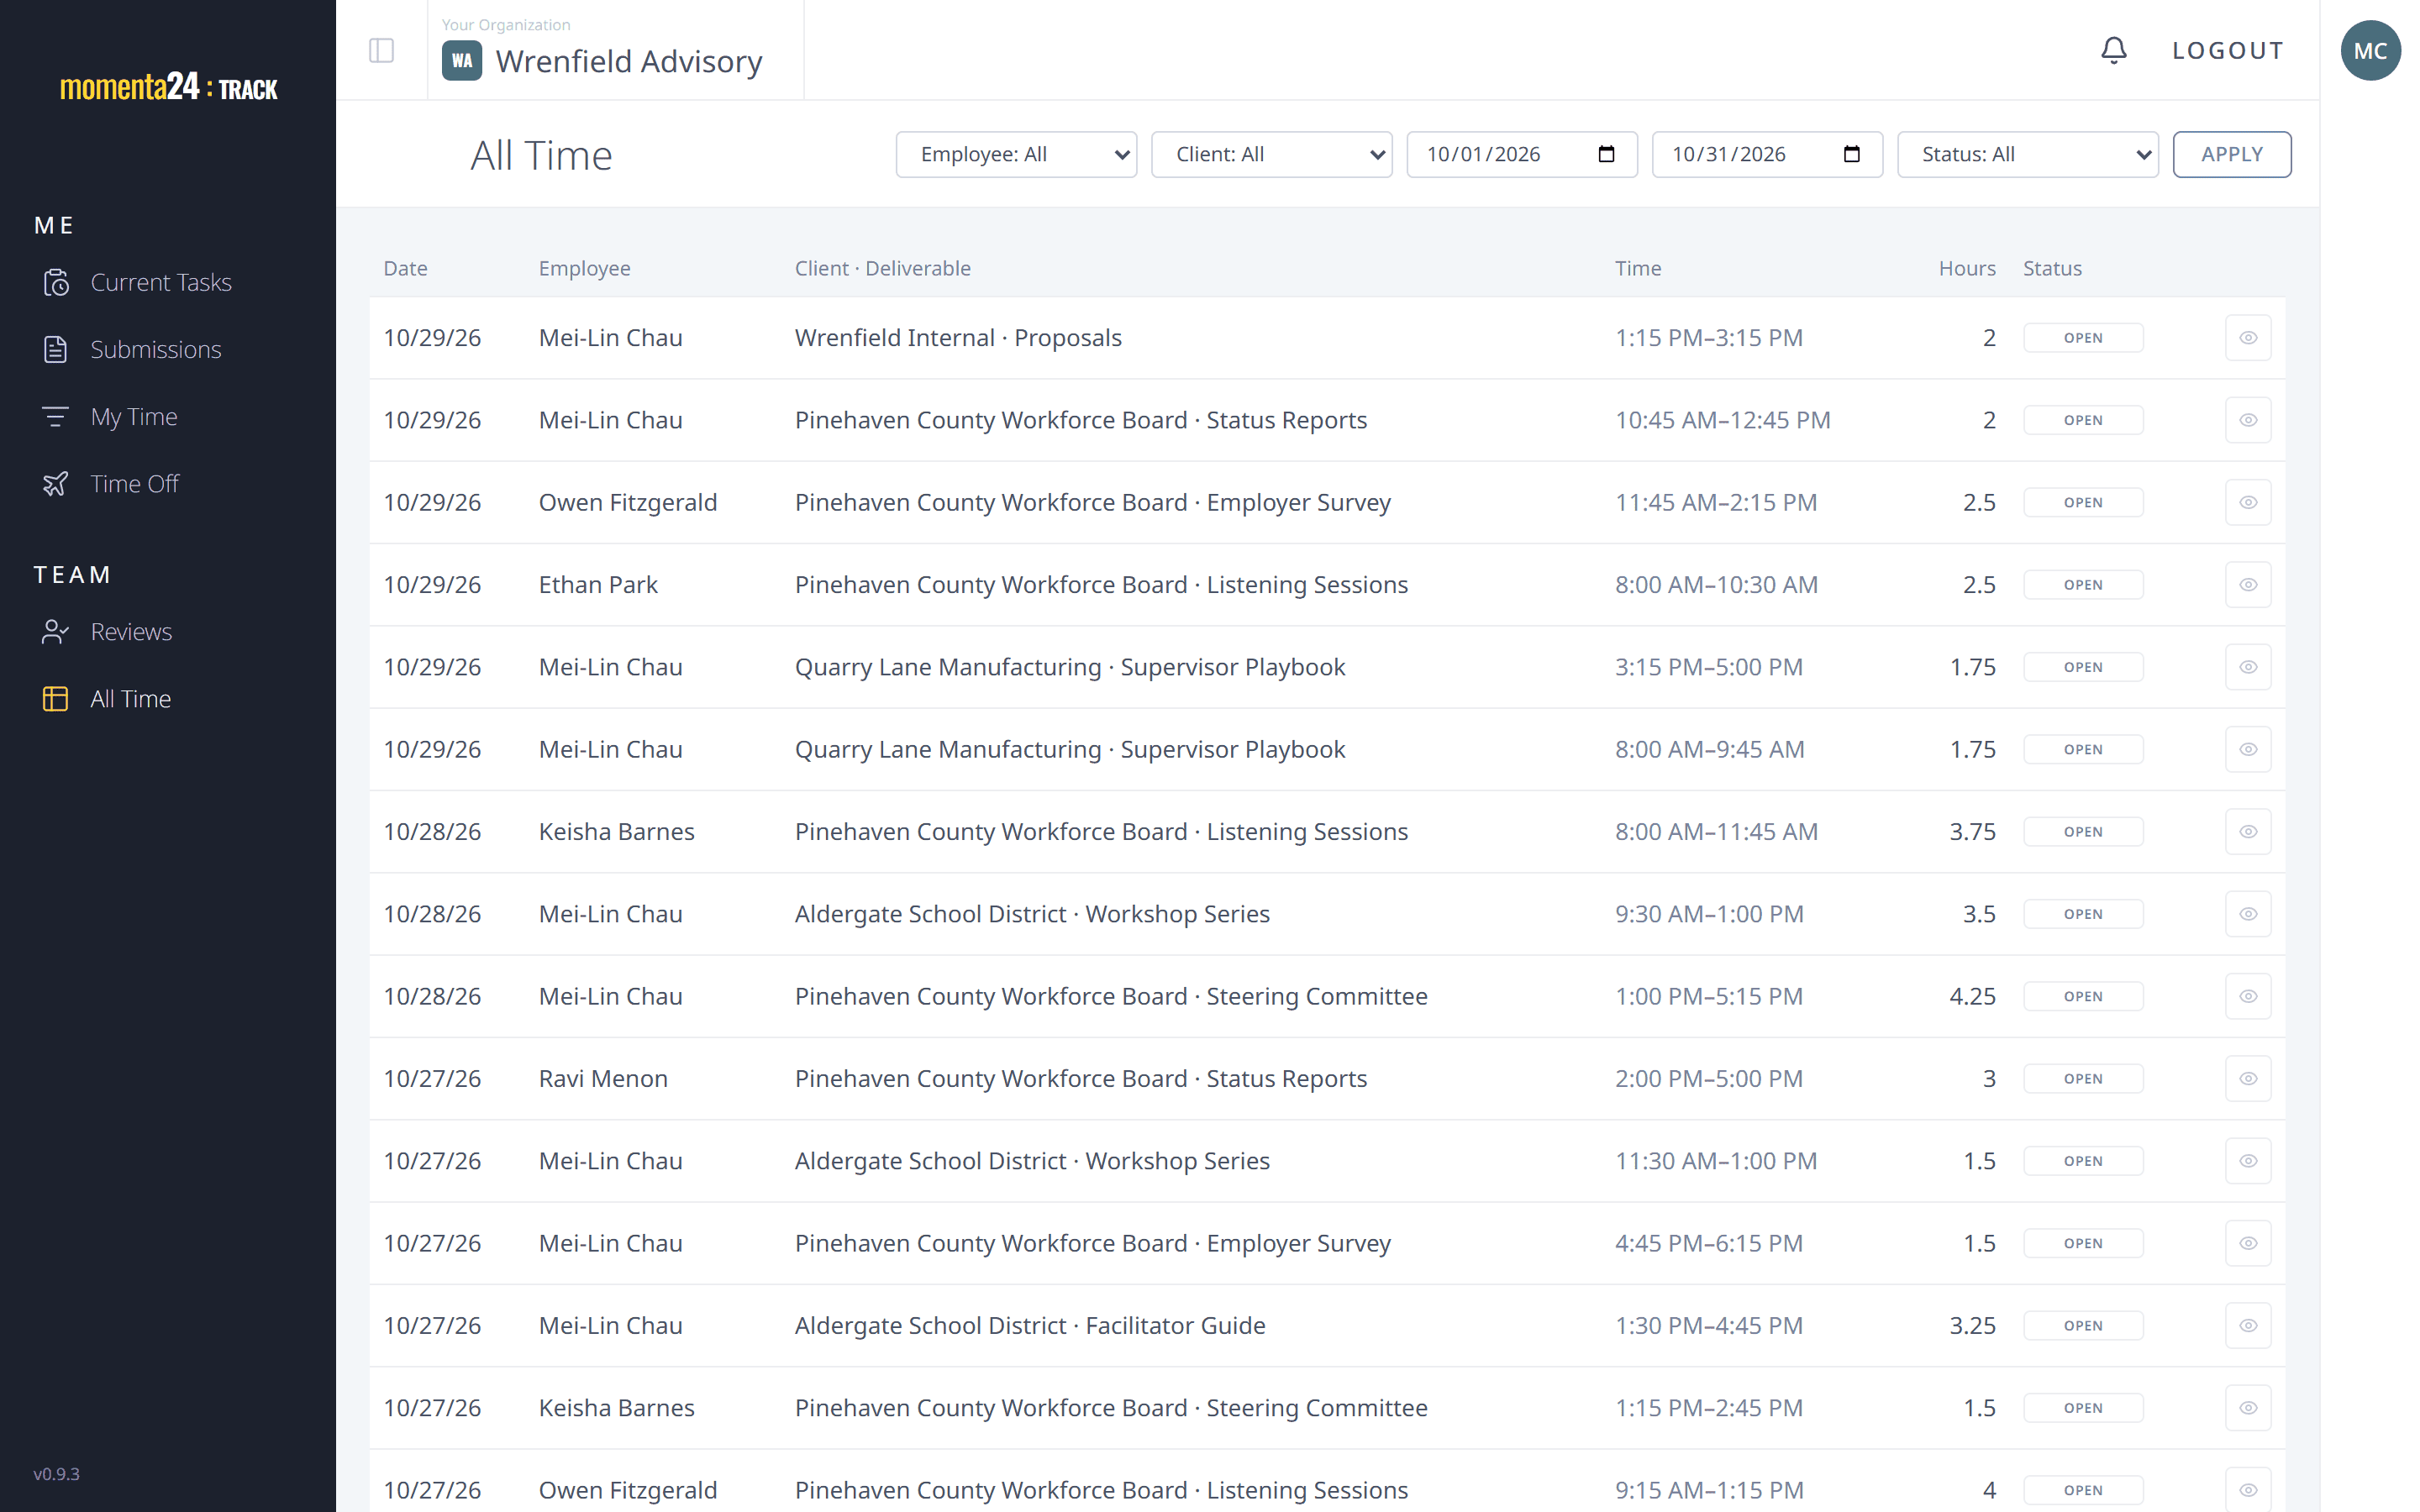Open the notifications bell
Screen dimensions: 2420x1512
tap(2113, 50)
